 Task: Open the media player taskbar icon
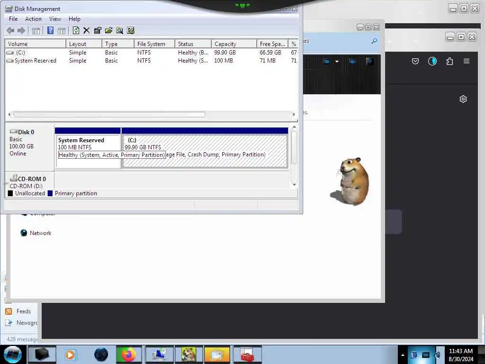71,355
